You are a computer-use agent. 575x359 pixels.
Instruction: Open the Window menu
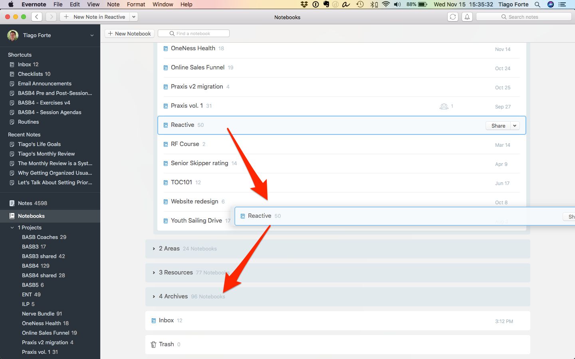click(x=163, y=4)
